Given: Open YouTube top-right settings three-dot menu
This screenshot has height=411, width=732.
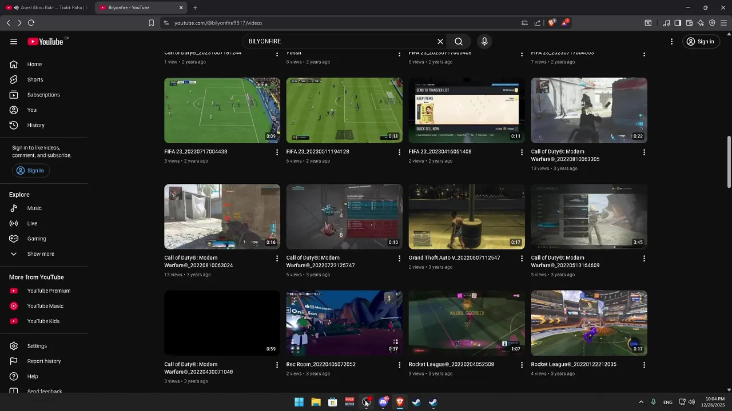Looking at the screenshot, I should tap(672, 42).
